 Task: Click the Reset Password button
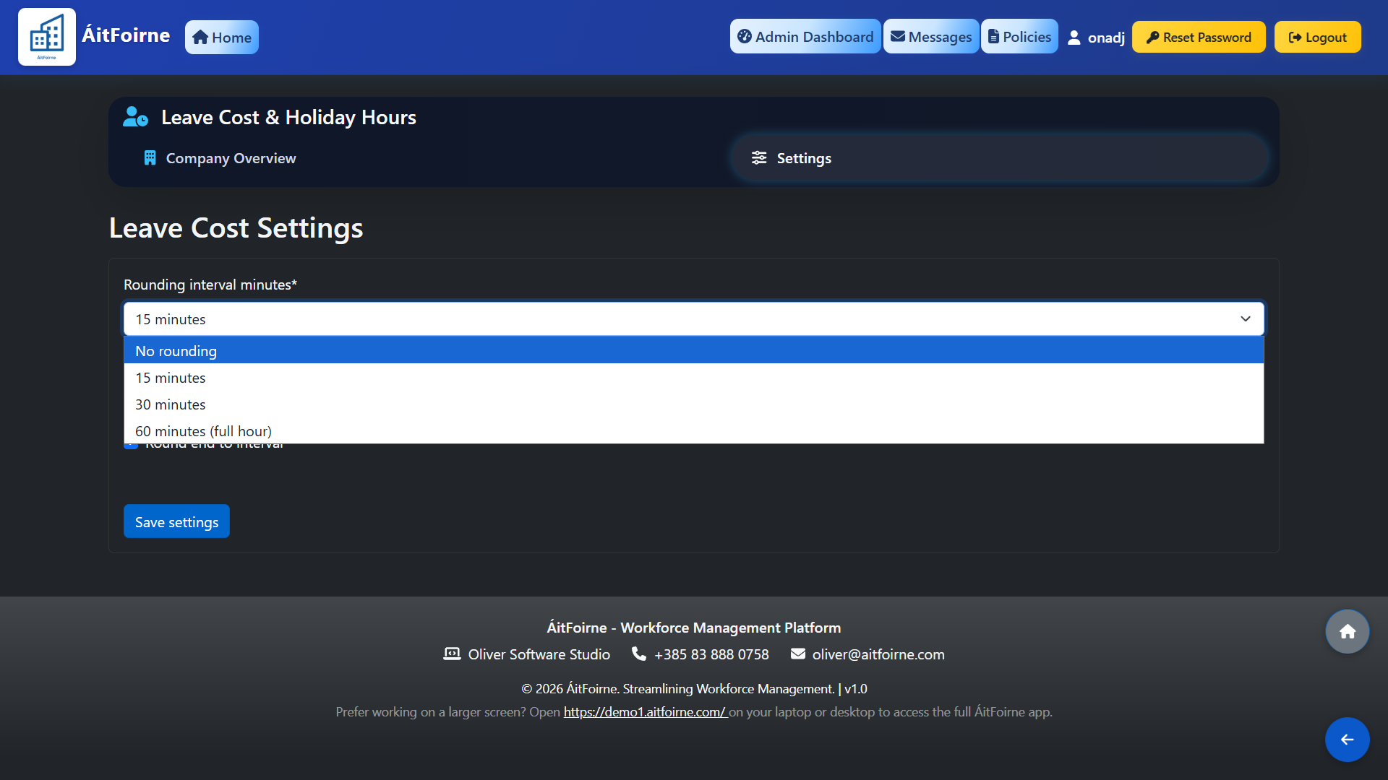1199,38
